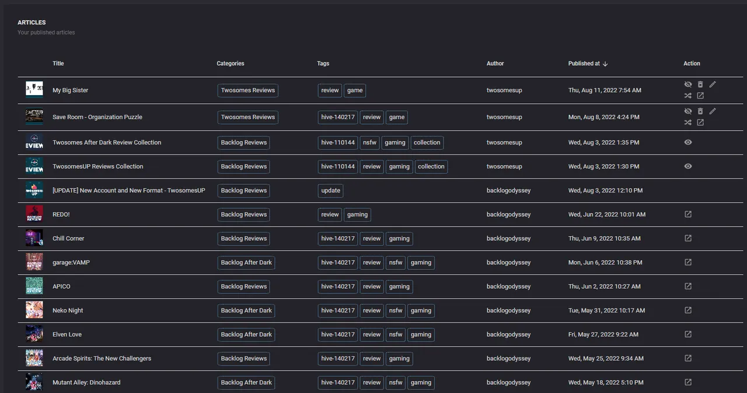Click title 'TwosomesUP Reviews Collection'

pos(98,166)
